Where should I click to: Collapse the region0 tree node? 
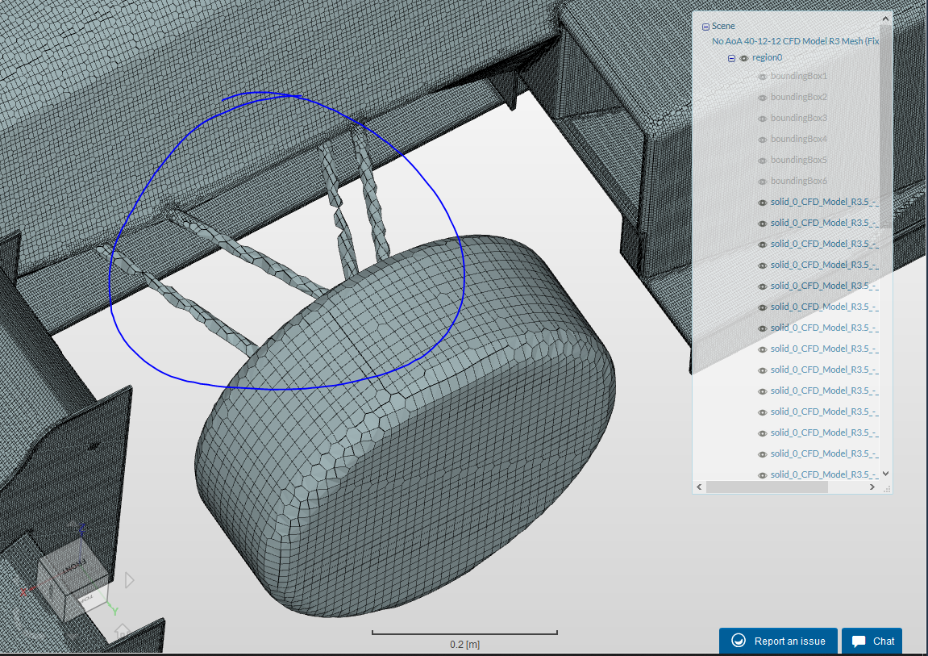pyautogui.click(x=731, y=58)
